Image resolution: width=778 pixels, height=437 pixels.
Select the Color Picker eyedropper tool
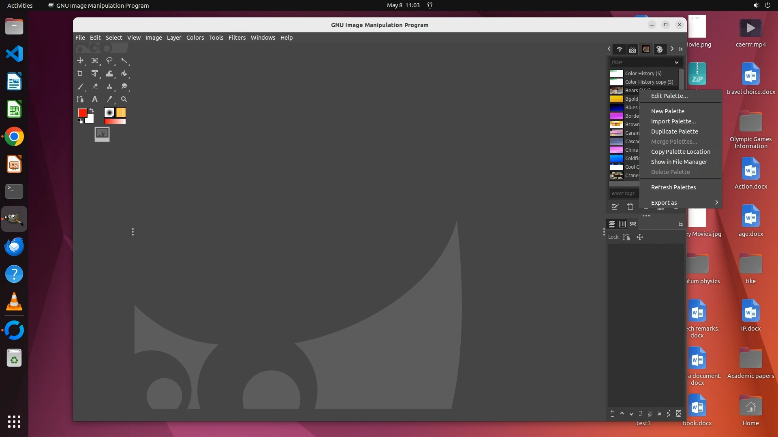pos(109,99)
